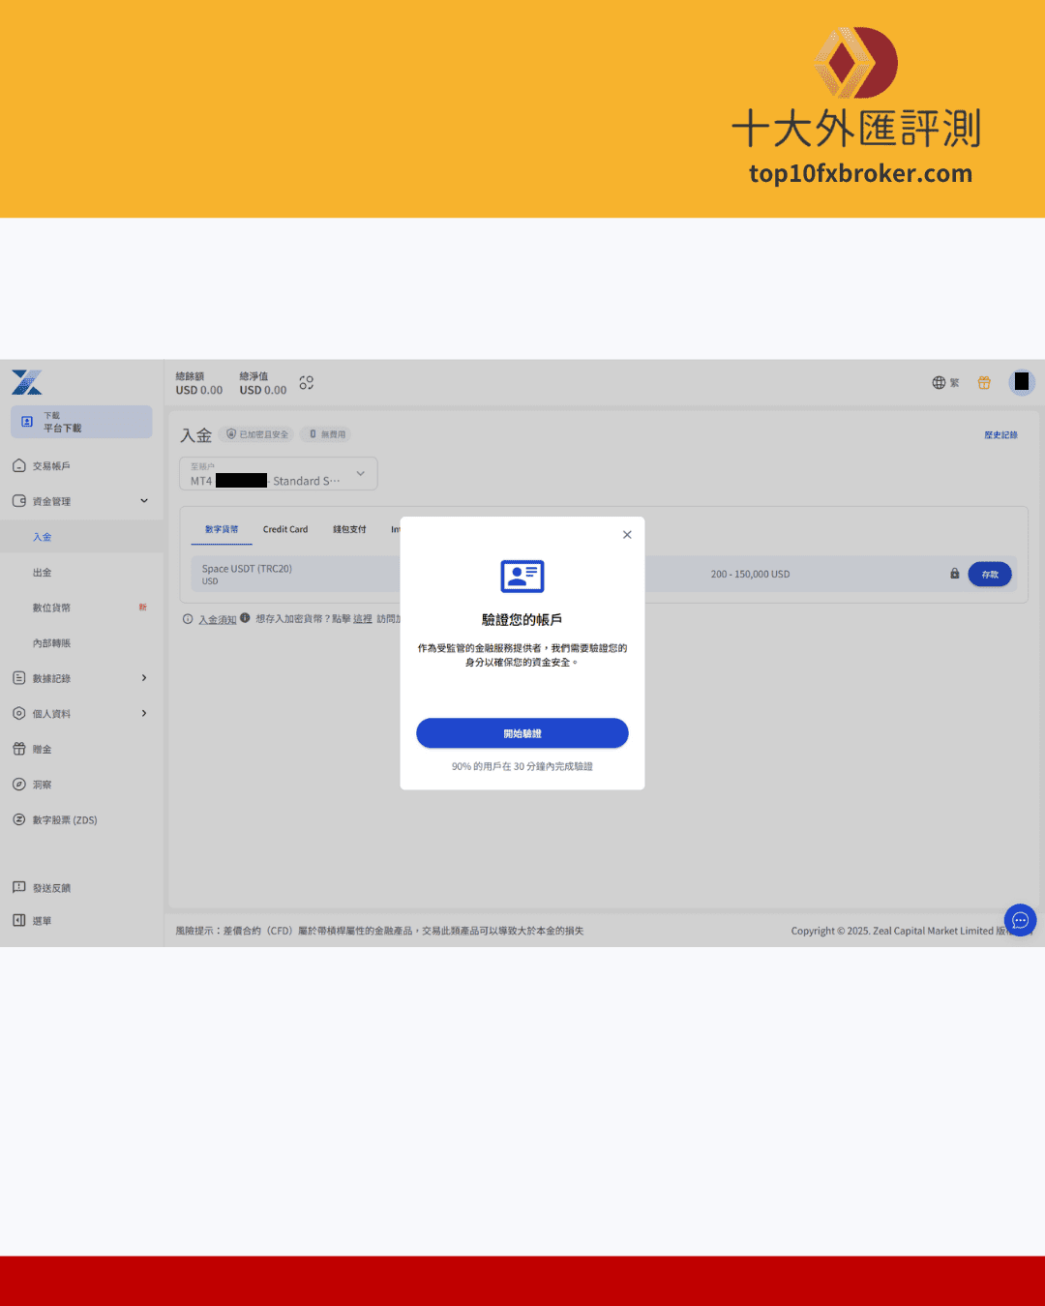Click the 存款 deposit button
This screenshot has height=1306, width=1045.
point(989,575)
